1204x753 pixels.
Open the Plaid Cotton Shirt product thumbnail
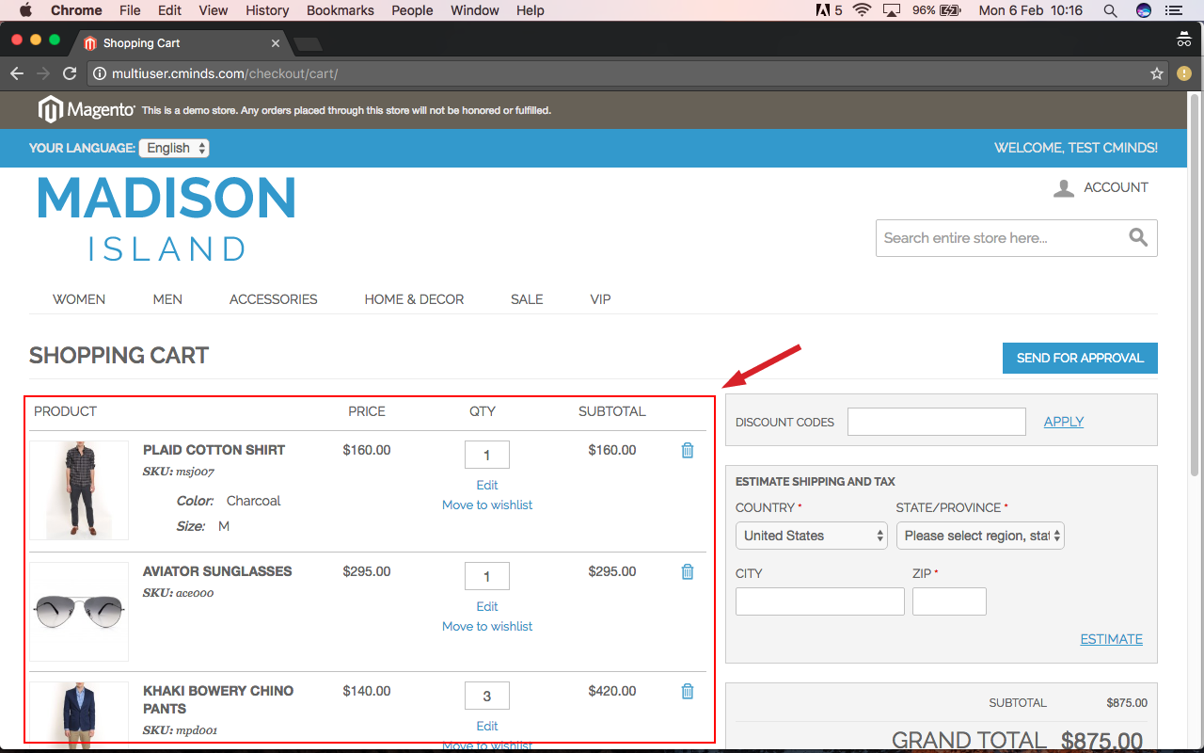(79, 490)
